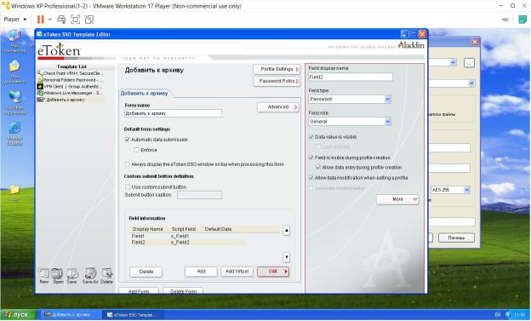531x321 pixels.
Task: Click the VMware Unity mode icon
Action: pos(89,20)
